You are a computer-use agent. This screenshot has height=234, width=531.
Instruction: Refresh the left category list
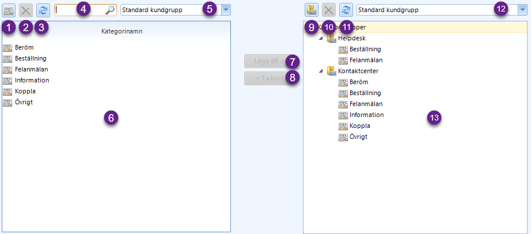point(43,10)
